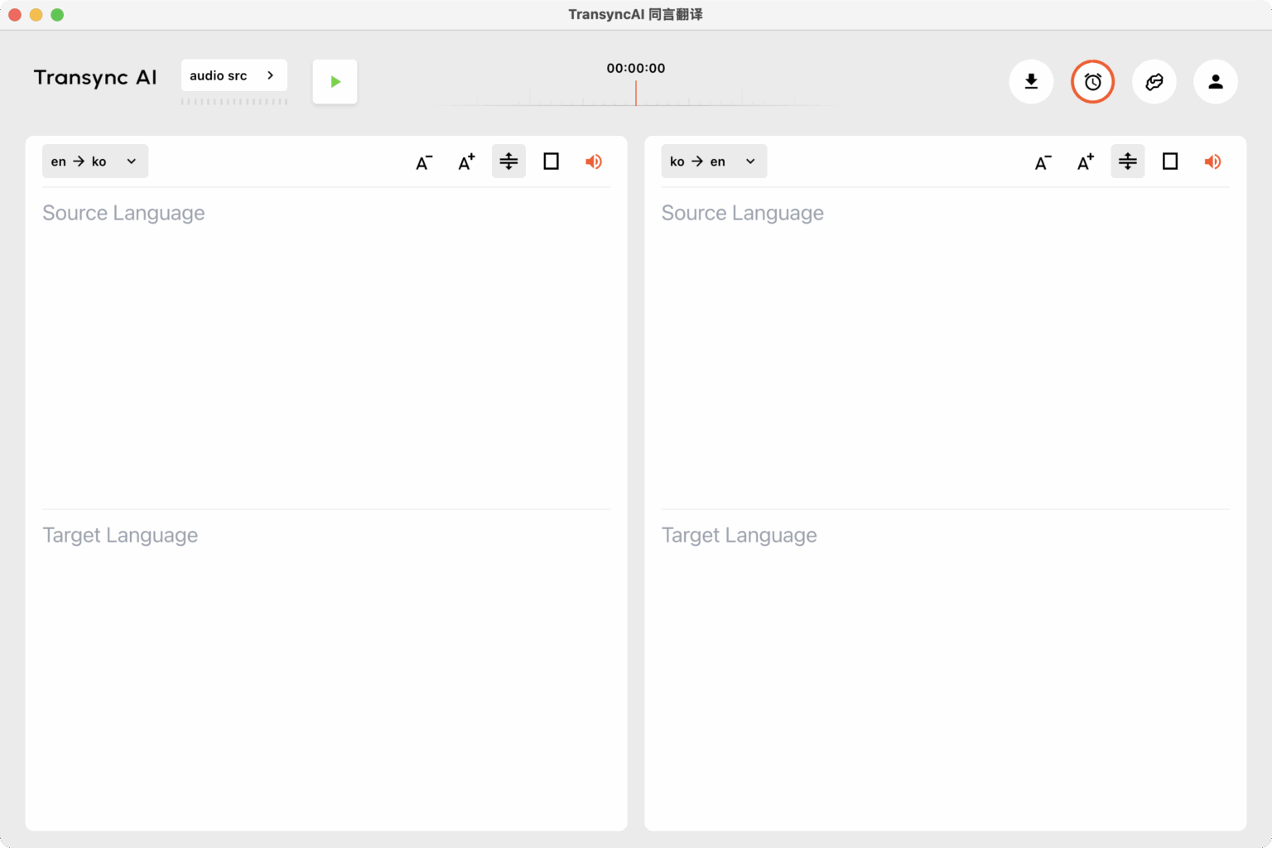Click the Transync AI logo
This screenshot has width=1272, height=848.
(x=95, y=78)
